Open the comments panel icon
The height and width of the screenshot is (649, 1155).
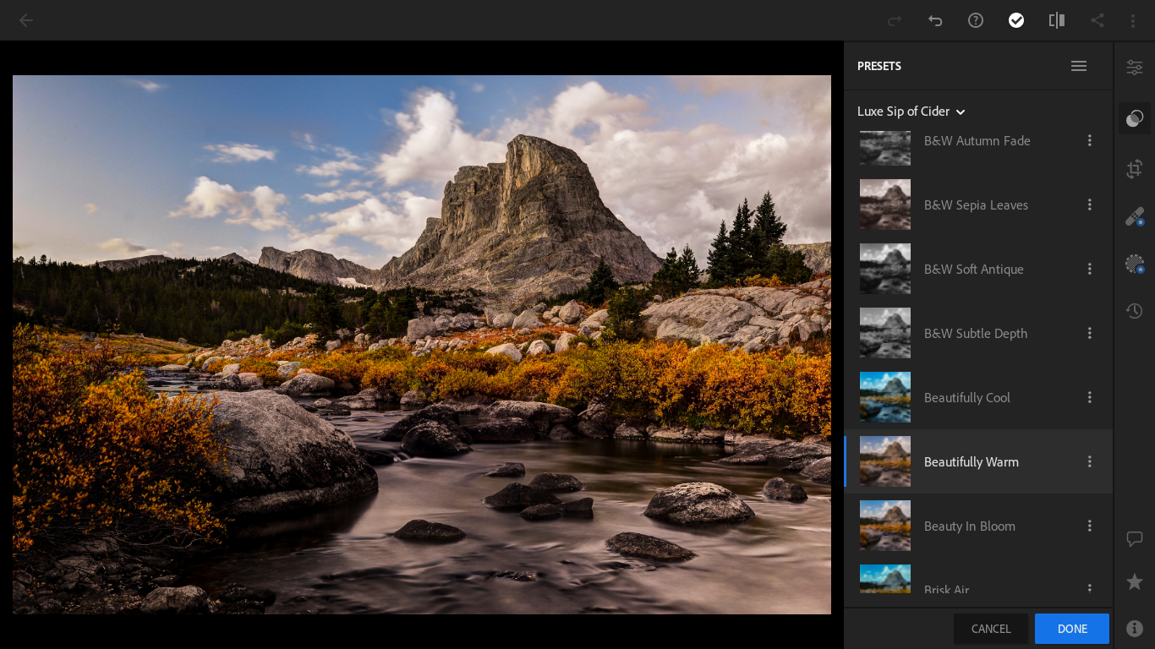[x=1135, y=538]
